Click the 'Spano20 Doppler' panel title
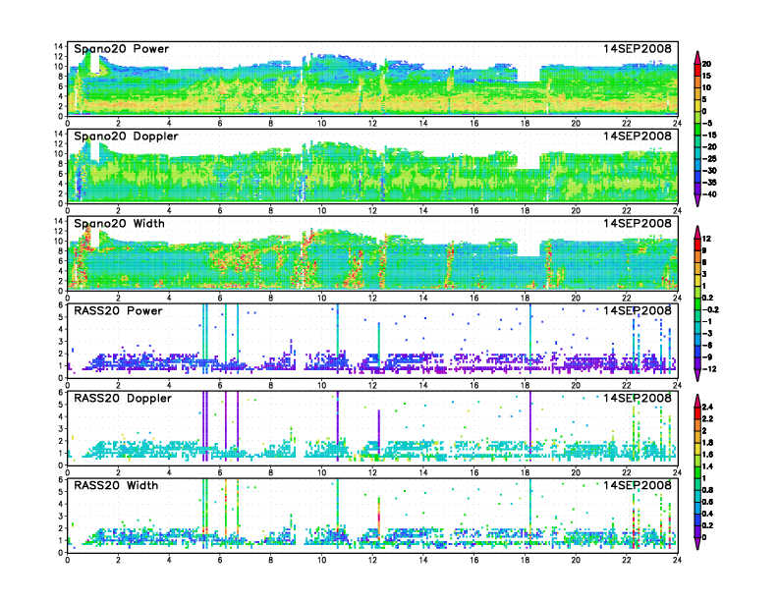The image size is (778, 601). (126, 137)
